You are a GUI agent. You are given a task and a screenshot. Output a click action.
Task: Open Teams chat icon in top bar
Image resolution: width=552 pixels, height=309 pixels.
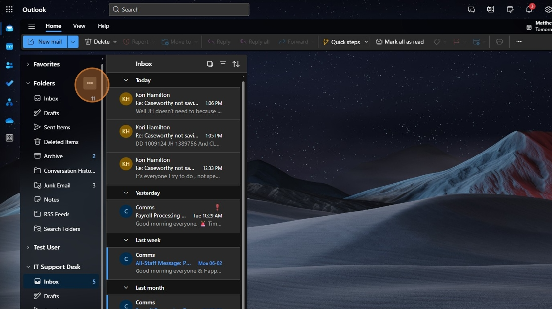click(471, 9)
